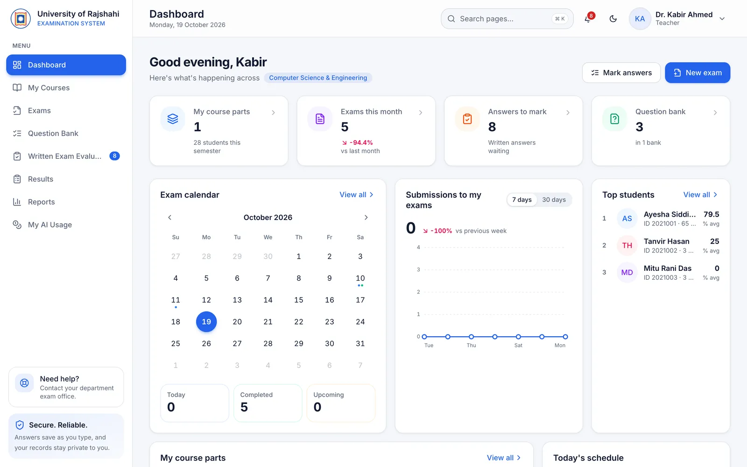Viewport: 747px width, 467px height.
Task: Select October 31 in the calendar
Action: 360,344
